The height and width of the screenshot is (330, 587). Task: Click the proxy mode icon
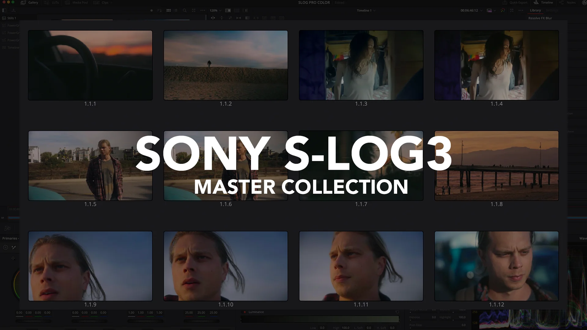click(489, 10)
